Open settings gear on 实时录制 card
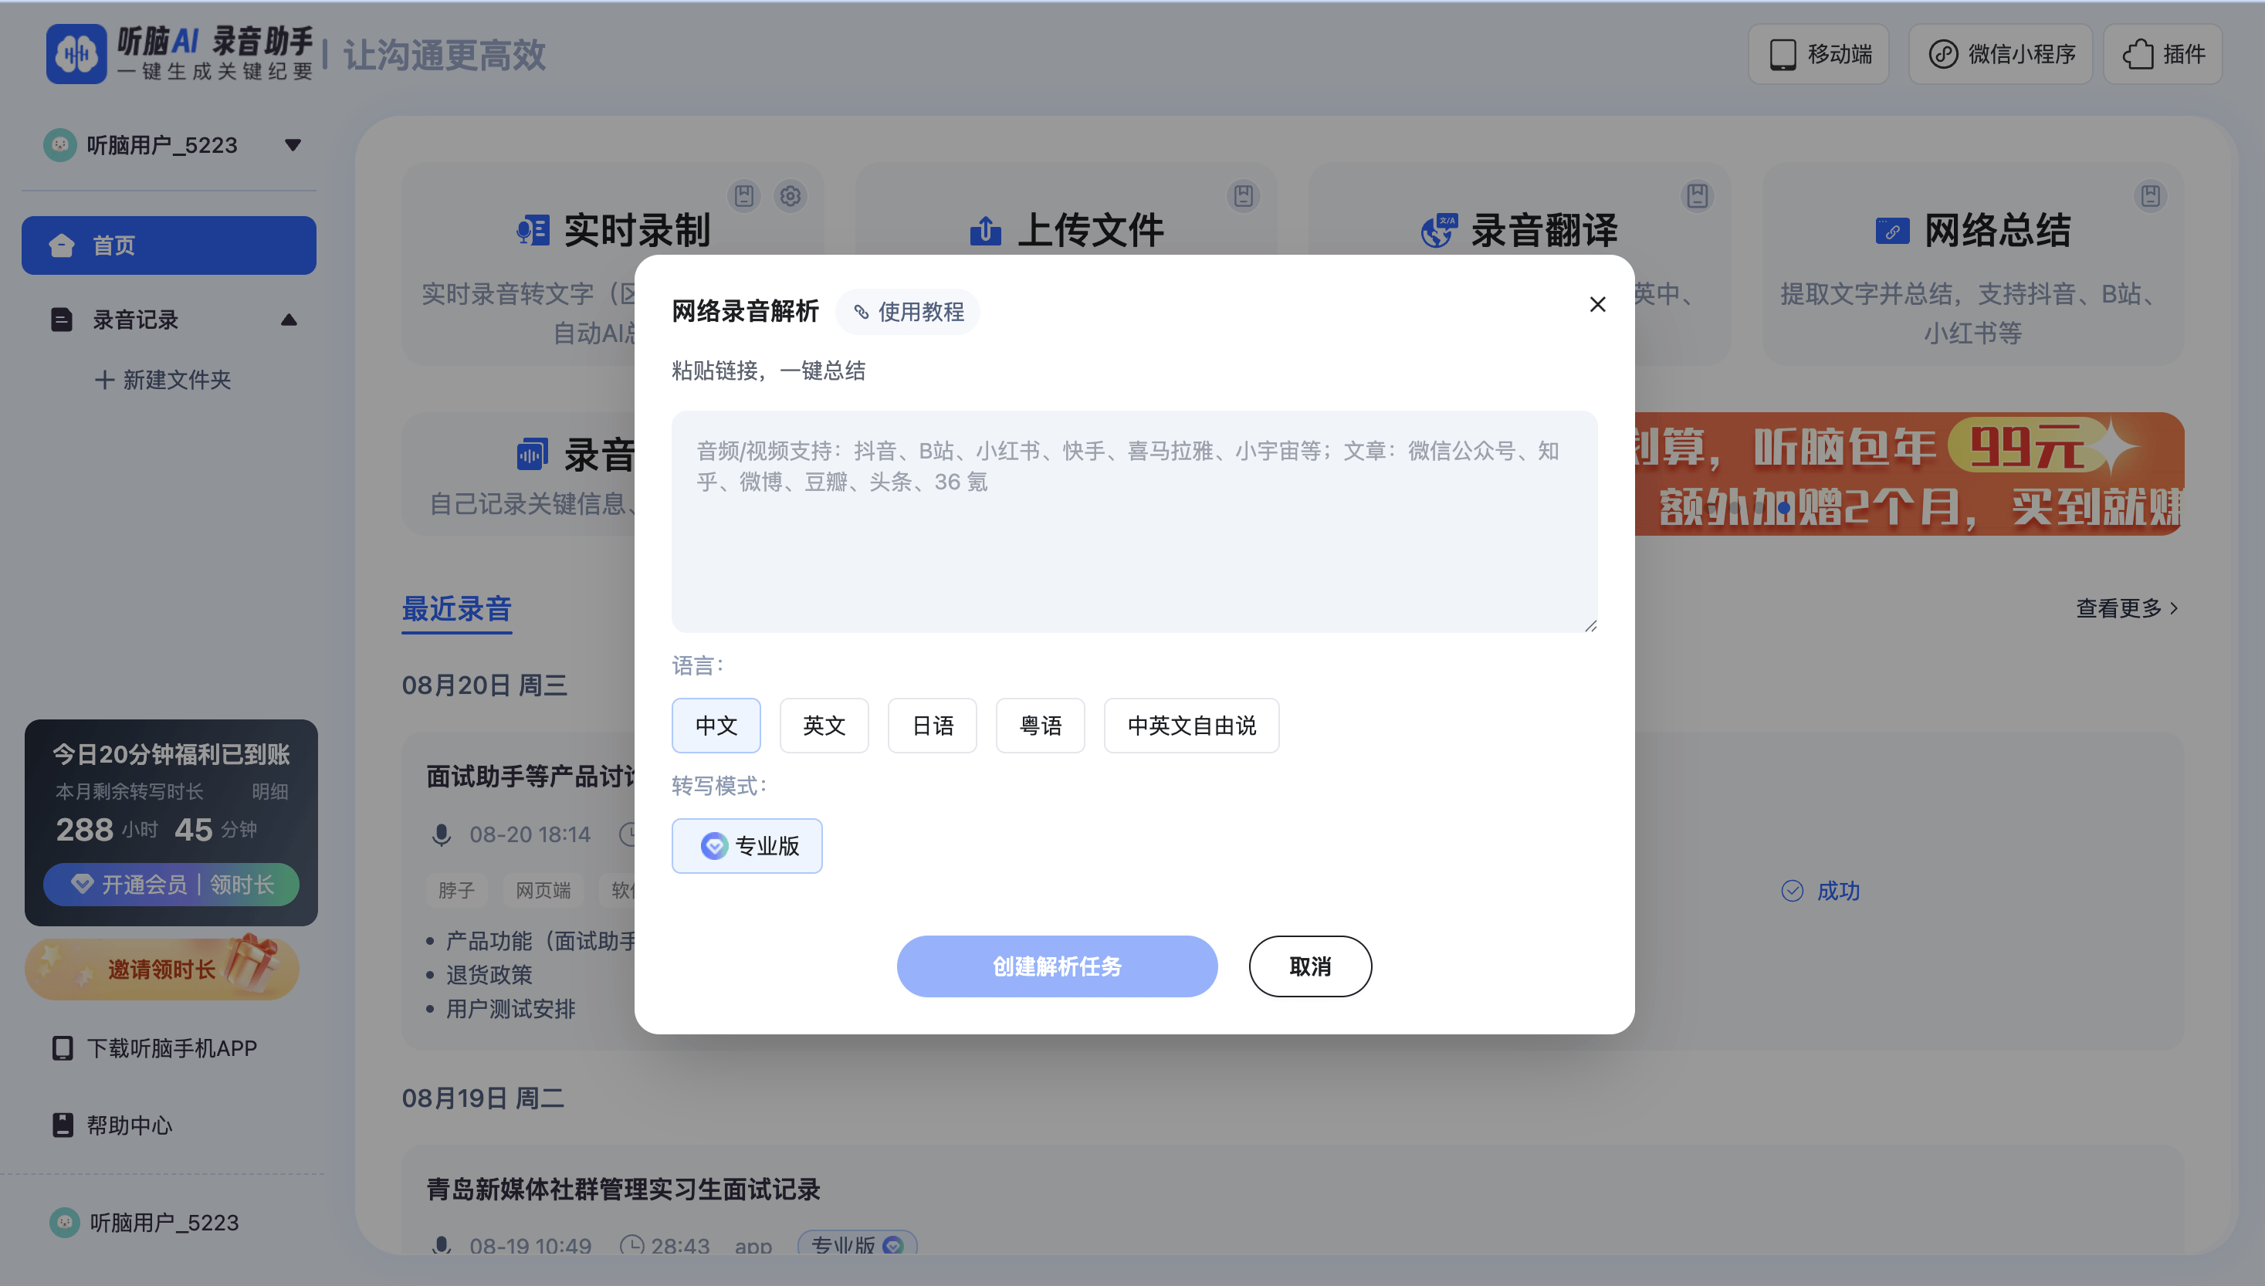This screenshot has width=2265, height=1286. [791, 197]
